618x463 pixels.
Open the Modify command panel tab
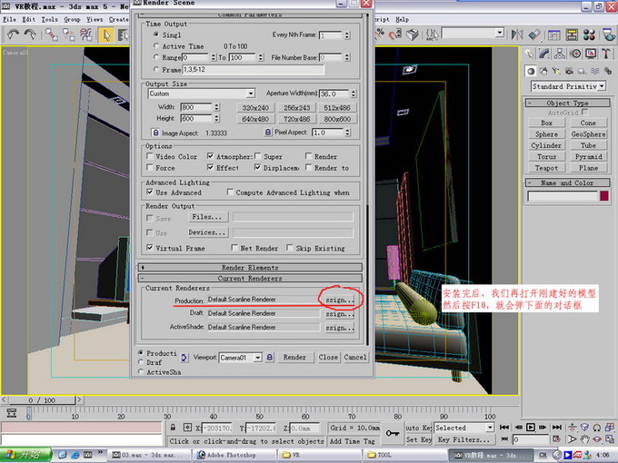coord(544,54)
